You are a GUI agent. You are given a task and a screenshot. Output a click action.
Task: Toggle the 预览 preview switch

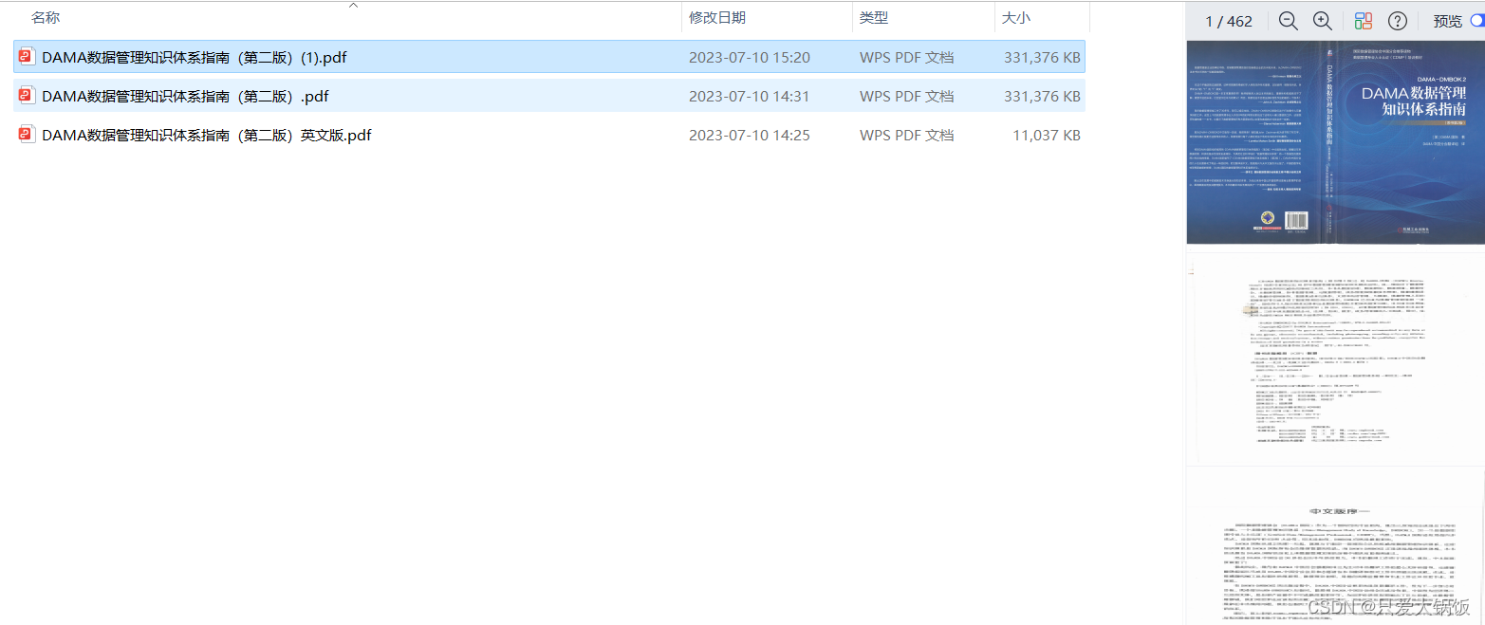click(x=1477, y=21)
